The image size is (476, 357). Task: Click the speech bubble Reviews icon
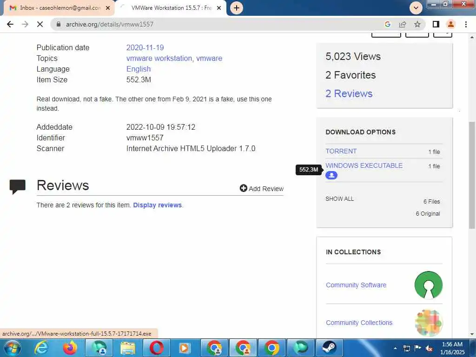(17, 187)
